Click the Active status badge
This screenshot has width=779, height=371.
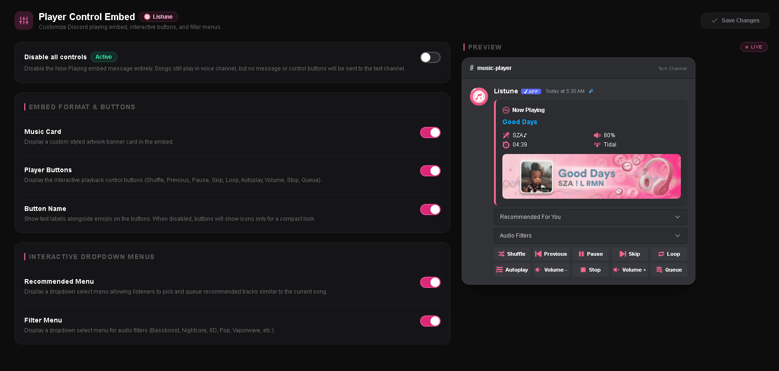click(104, 57)
